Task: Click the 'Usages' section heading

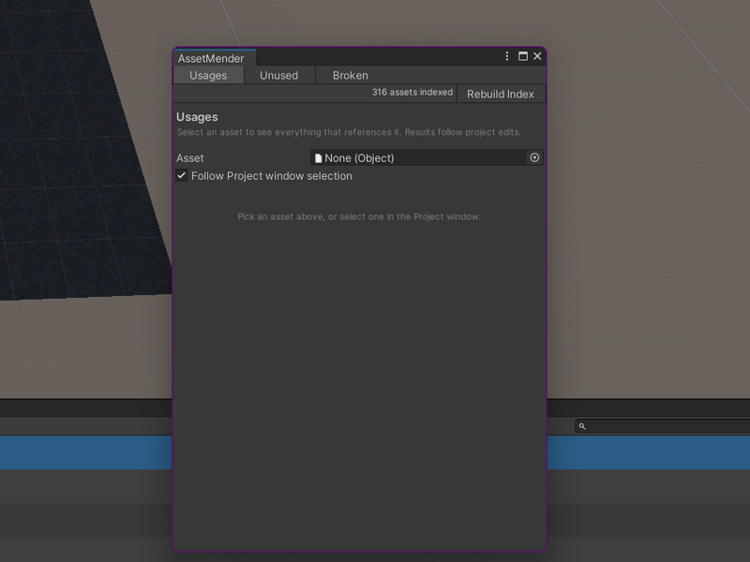Action: point(197,117)
